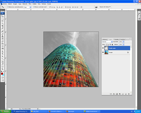This screenshot has width=141, height=113.
Task: Expand the Opacidad slider arrow
Action: point(123,42)
